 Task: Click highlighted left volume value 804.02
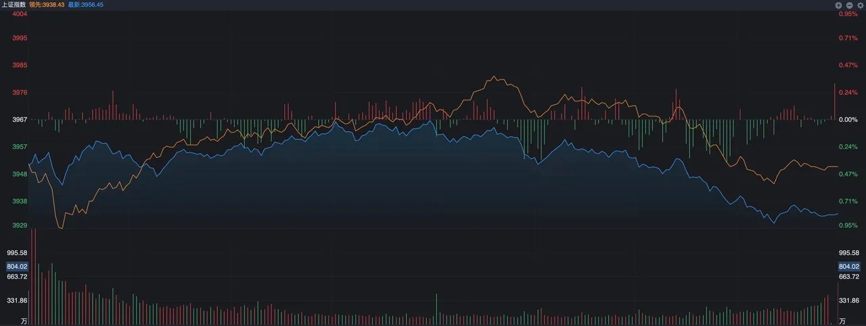point(17,266)
